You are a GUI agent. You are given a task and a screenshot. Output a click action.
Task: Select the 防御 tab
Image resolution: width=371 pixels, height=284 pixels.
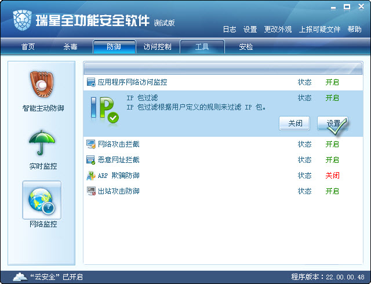pyautogui.click(x=115, y=46)
